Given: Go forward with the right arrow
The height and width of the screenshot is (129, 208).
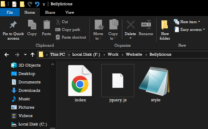Looking at the screenshot, I should (x=17, y=55).
